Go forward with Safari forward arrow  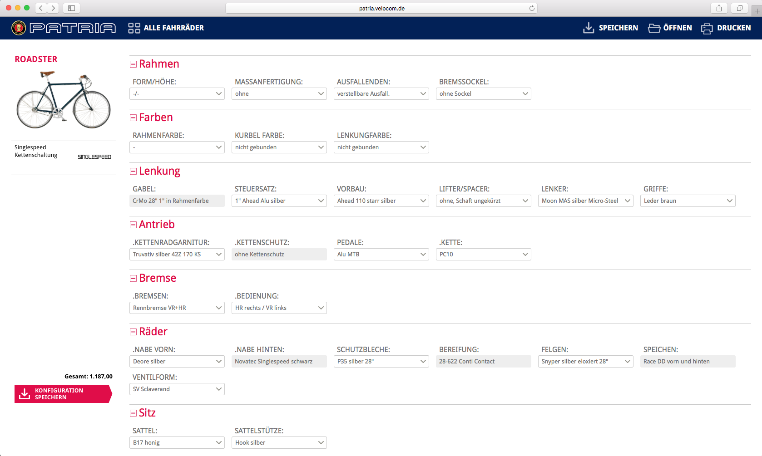(53, 8)
